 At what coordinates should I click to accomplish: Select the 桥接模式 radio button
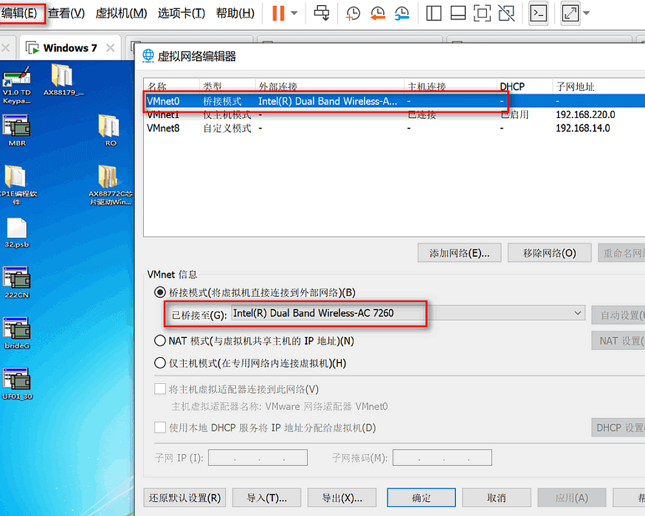(x=160, y=292)
